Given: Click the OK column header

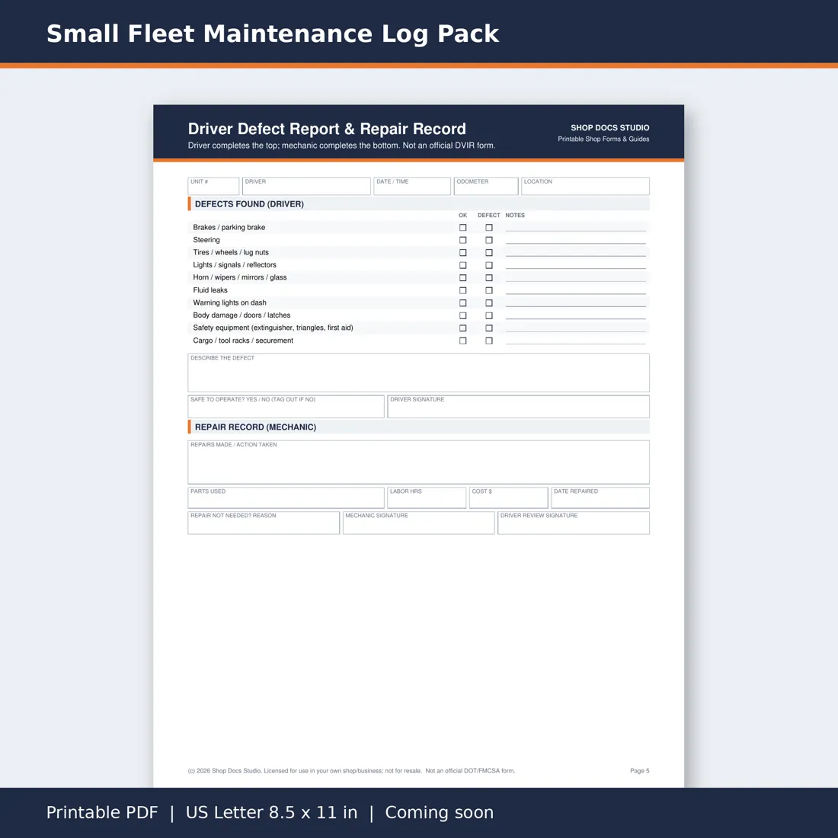Looking at the screenshot, I should [463, 216].
